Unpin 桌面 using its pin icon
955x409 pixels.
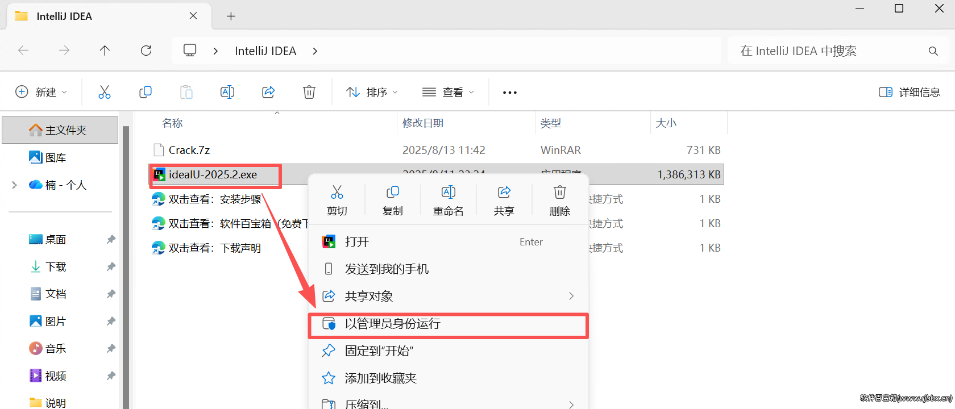tap(111, 240)
